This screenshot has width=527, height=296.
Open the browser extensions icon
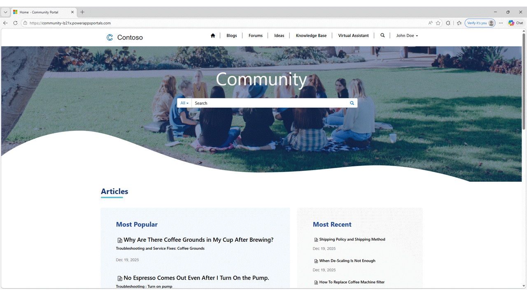point(448,23)
